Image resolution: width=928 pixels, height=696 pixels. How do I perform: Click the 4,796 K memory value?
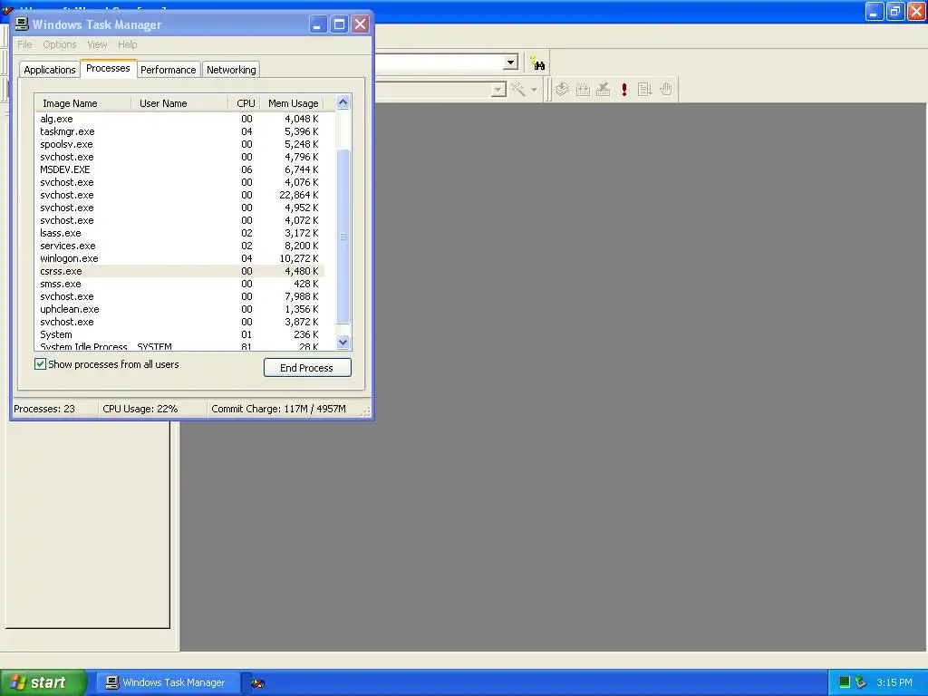pos(301,157)
